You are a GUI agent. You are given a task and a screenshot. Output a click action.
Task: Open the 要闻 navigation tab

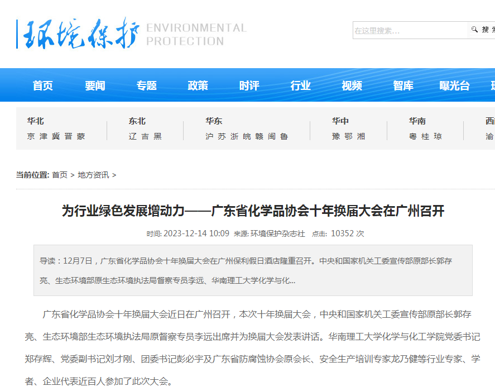point(95,85)
